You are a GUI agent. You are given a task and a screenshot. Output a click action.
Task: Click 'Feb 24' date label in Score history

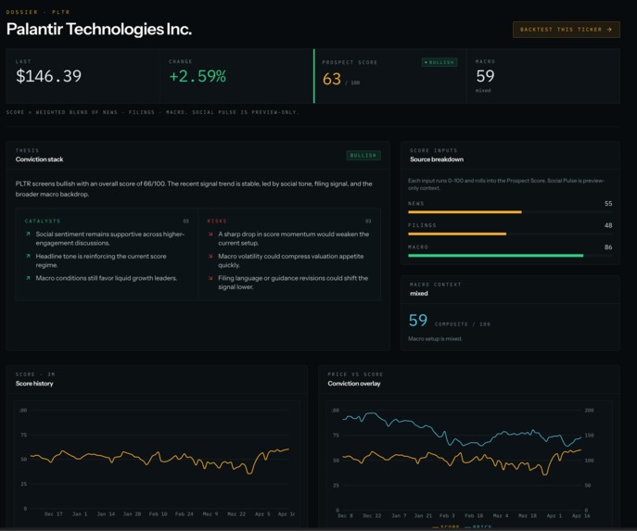click(184, 514)
